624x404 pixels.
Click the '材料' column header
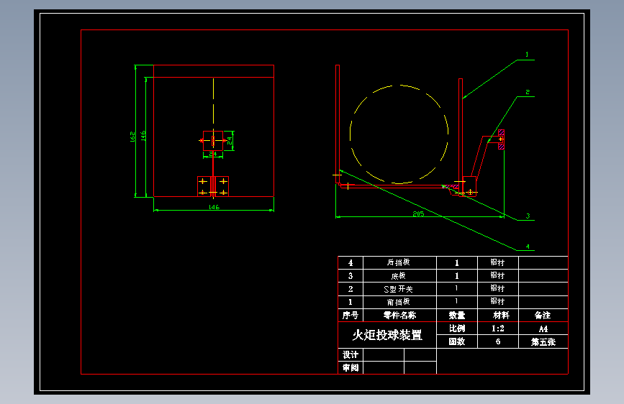coord(498,316)
